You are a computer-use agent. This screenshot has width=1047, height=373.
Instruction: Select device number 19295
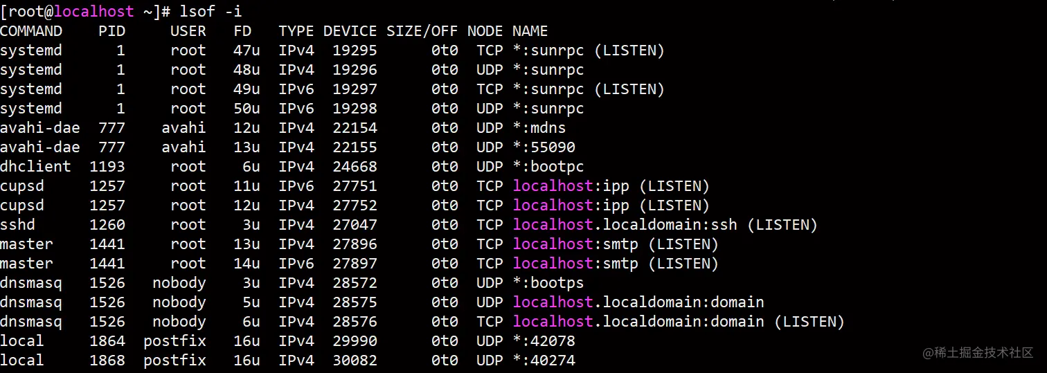pyautogui.click(x=355, y=51)
